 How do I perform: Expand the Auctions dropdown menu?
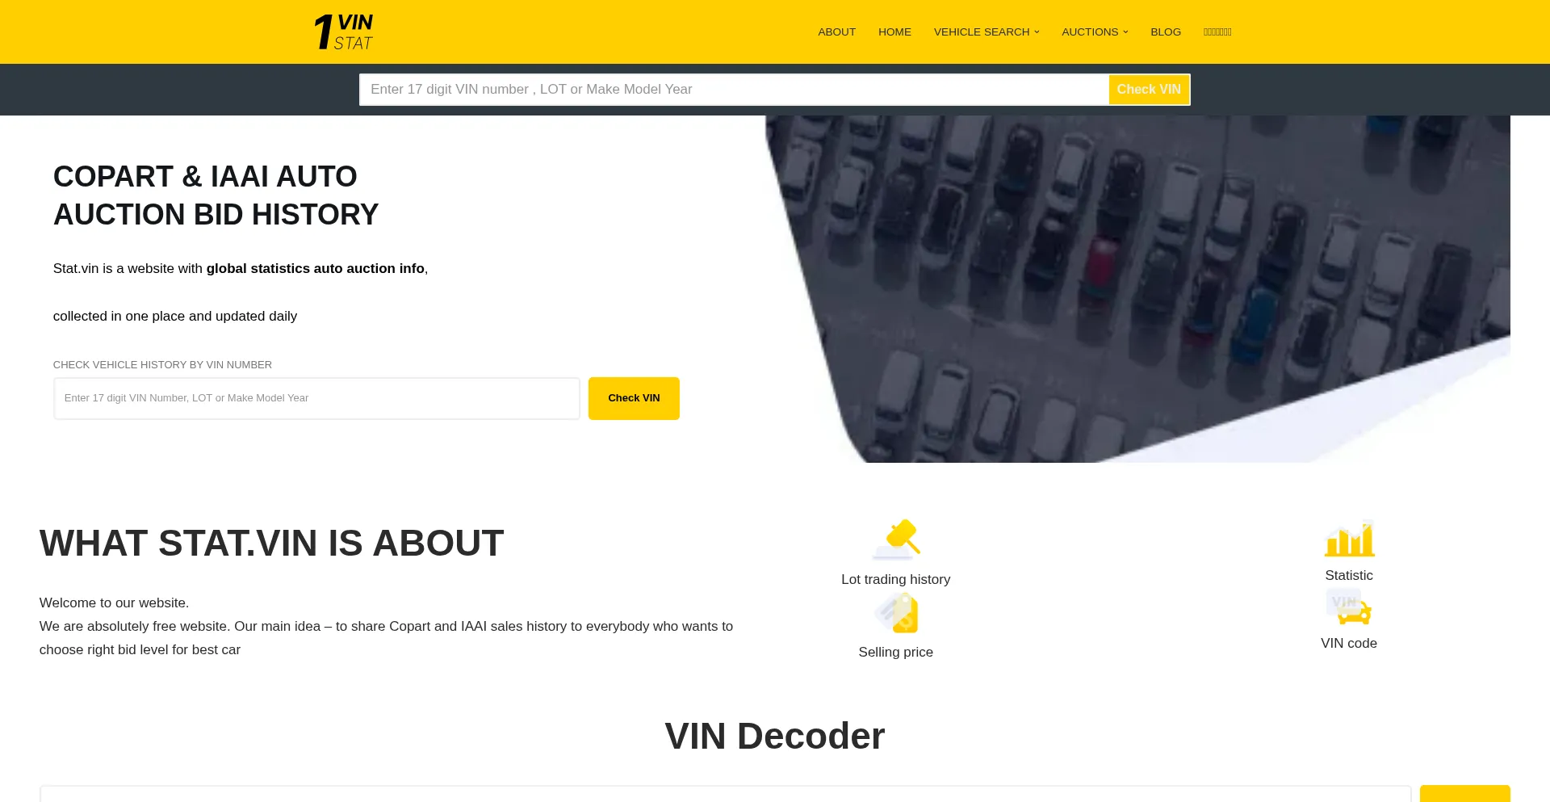1095,32
